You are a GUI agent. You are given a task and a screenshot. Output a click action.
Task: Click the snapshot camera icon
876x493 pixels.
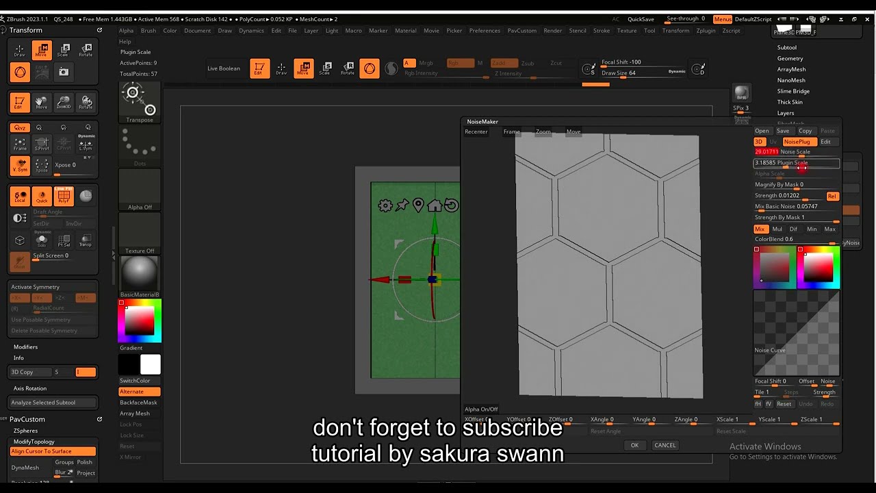[x=64, y=72]
